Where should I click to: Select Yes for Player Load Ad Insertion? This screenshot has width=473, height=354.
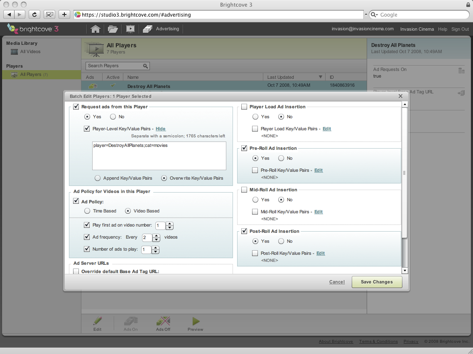[x=255, y=117]
